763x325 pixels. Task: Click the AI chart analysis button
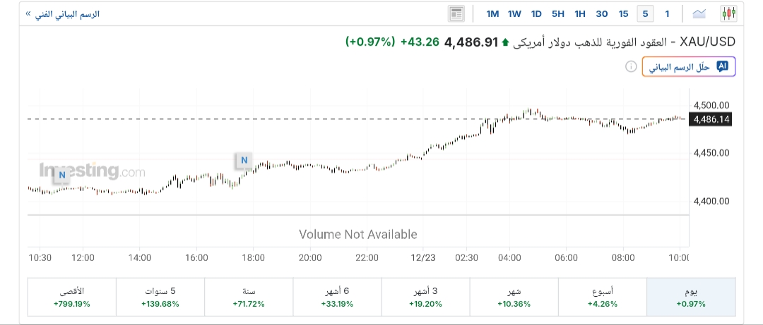(x=689, y=66)
